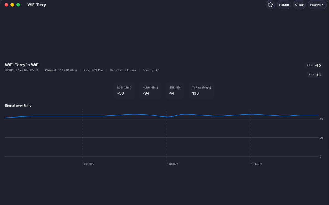Select the "WiFi Terry`s WiFi" network name
329x205 pixels.
(22, 65)
